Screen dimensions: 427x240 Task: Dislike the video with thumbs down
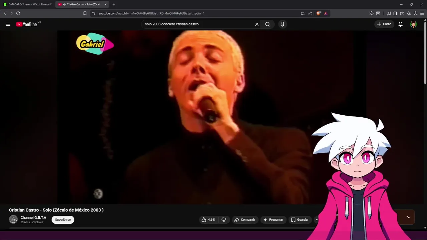(x=224, y=220)
